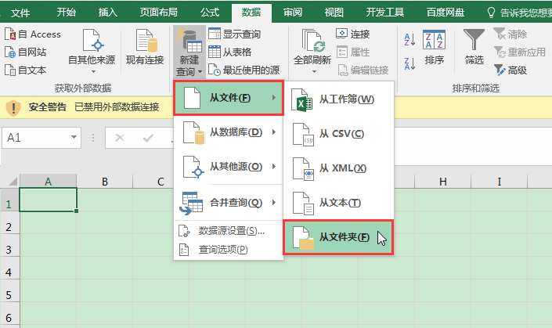Choose From Text (从文本) in submenu
552x328 pixels.
click(338, 203)
